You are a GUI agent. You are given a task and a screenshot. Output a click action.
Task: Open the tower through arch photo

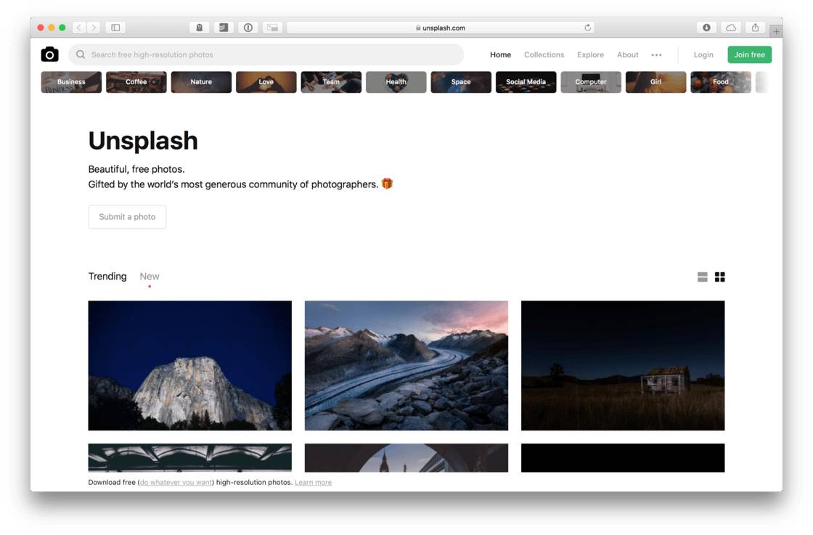point(406,458)
